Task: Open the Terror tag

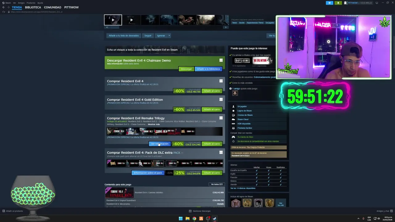Action: click(235, 23)
